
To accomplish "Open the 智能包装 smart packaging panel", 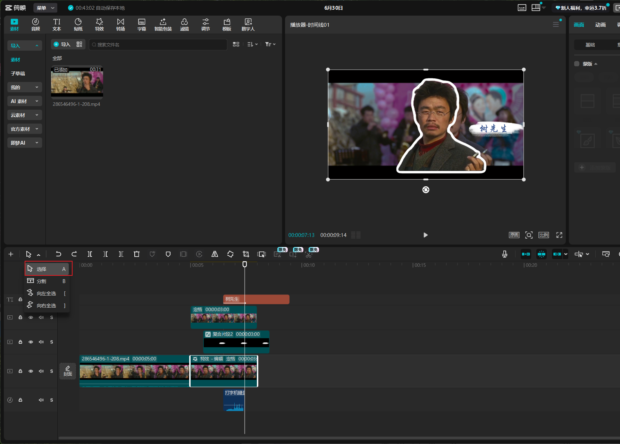I will 163,25.
